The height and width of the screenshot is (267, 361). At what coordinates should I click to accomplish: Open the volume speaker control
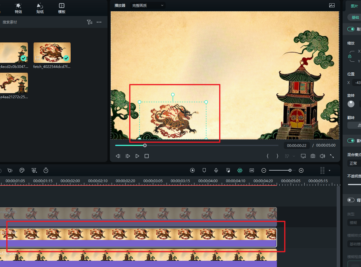click(322, 156)
